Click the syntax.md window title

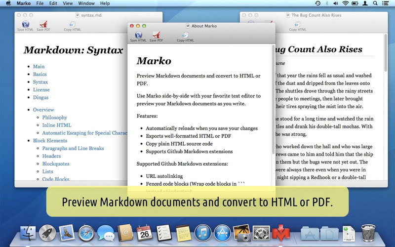pos(91,15)
